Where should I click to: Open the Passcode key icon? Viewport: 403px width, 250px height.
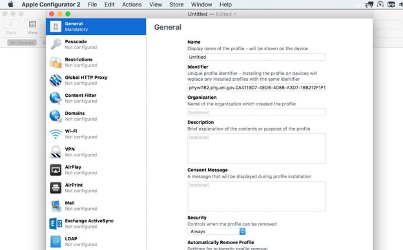point(56,44)
